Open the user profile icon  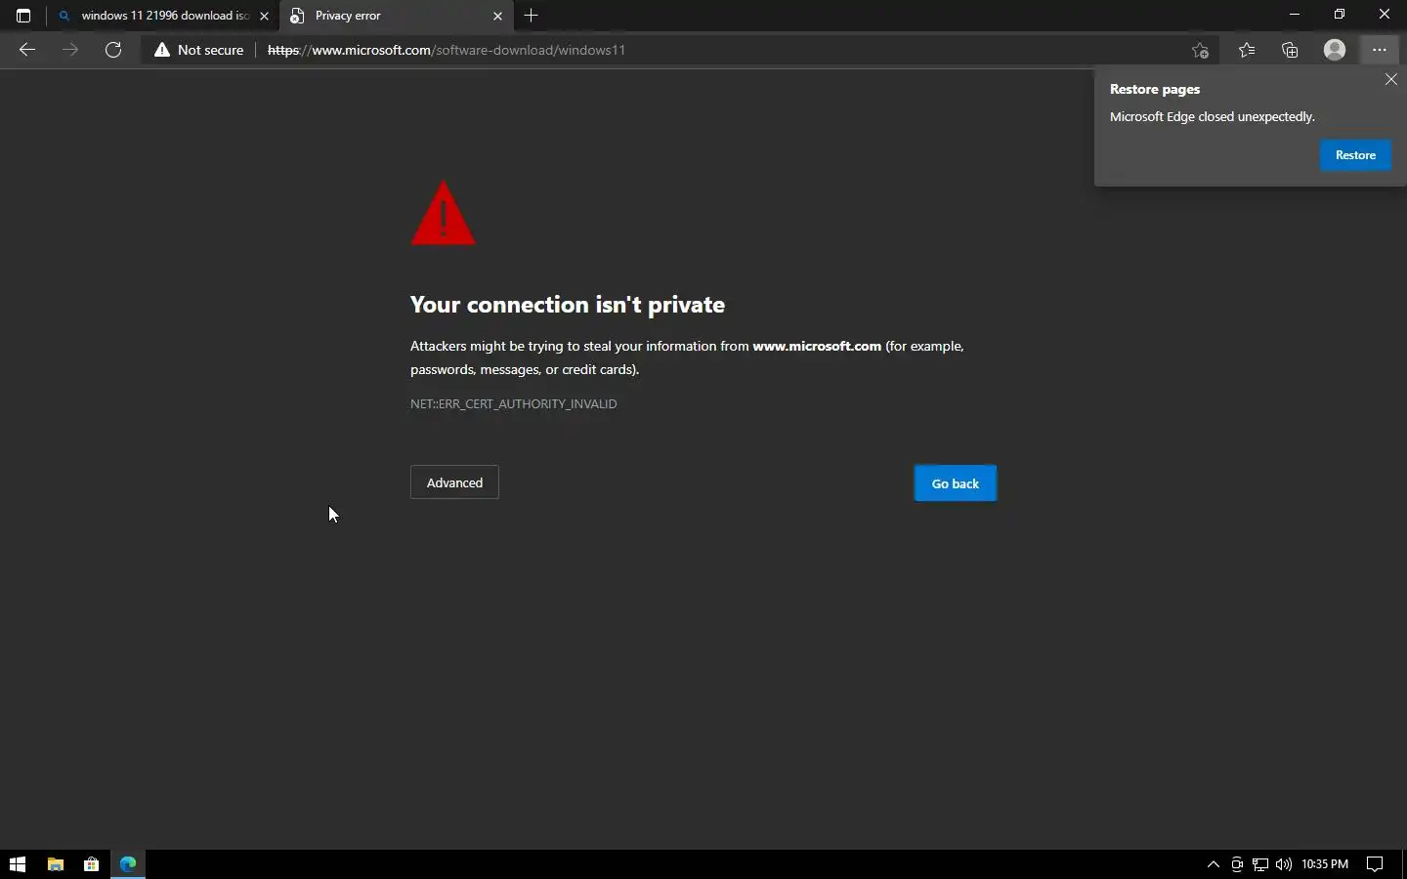coord(1335,50)
